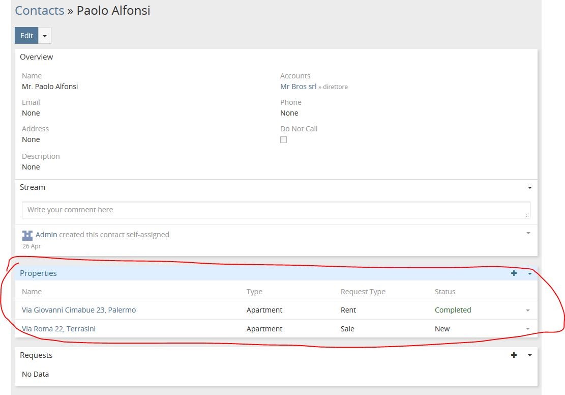565x395 pixels.
Task: Click the comment box resize handle
Action: 527,215
